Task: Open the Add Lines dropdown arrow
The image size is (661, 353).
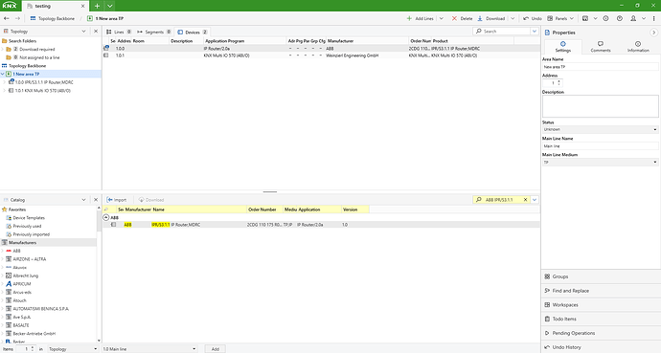Action: (x=442, y=18)
